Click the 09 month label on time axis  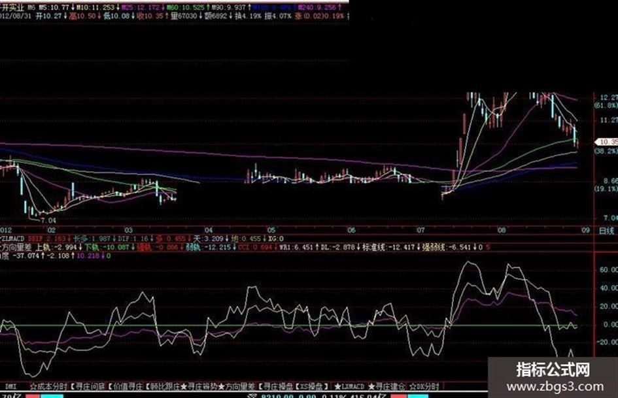pos(585,230)
